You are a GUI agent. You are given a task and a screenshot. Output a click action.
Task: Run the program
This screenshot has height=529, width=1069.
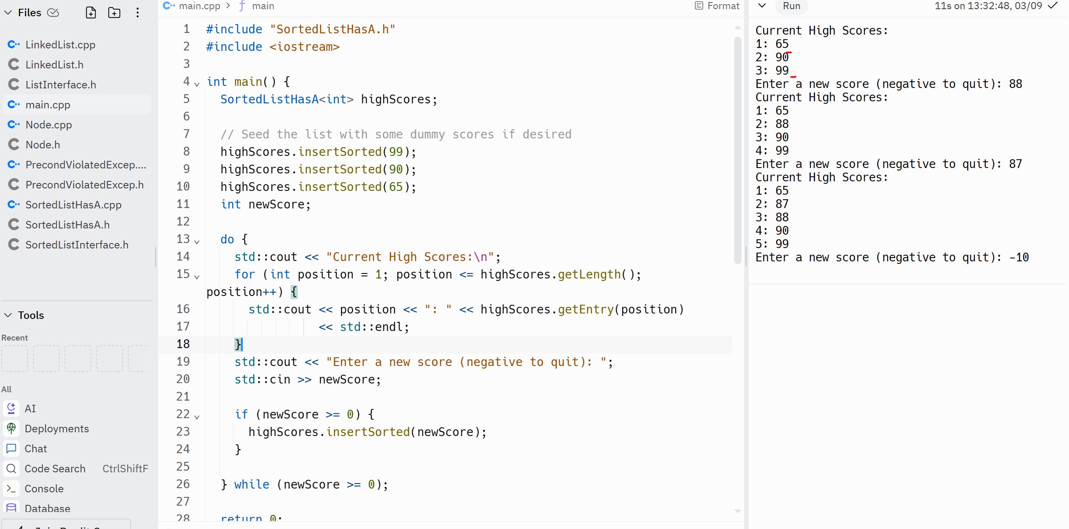791,6
